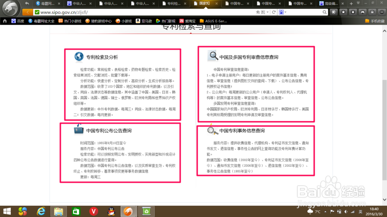Image resolution: width=387 pixels, height=217 pixels.
Task: Bookmark page with address bar star icon
Action: click(258, 12)
